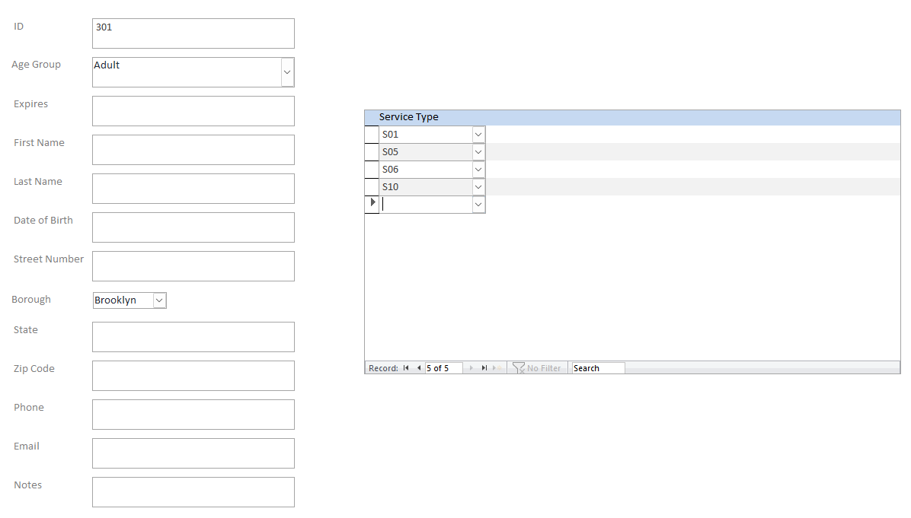Select the new row's record selector arrow
Screen dimensions: 911x518
[x=372, y=202]
